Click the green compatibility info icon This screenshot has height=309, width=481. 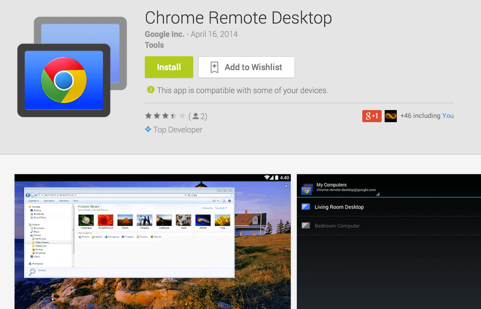point(151,89)
